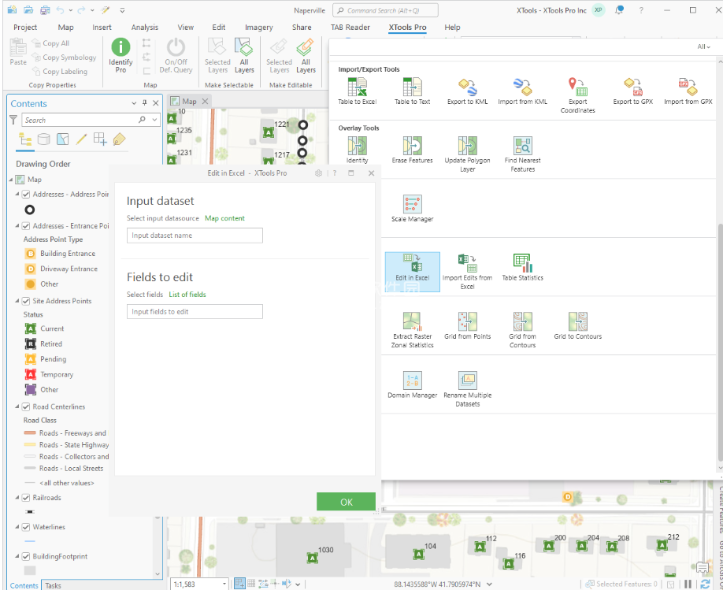The height and width of the screenshot is (590, 723).
Task: Click Copy Symbology in Copy Properties group
Action: (x=64, y=58)
